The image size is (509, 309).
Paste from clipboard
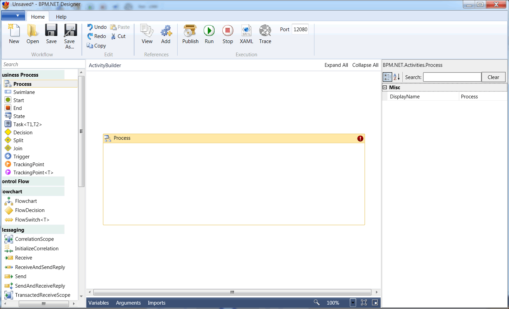tap(120, 27)
